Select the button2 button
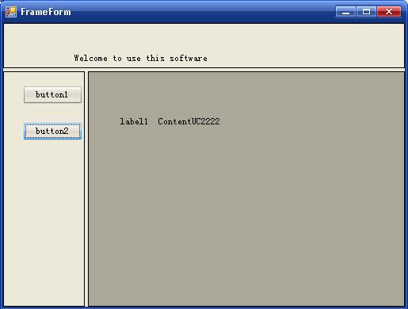408x309 pixels. tap(52, 131)
